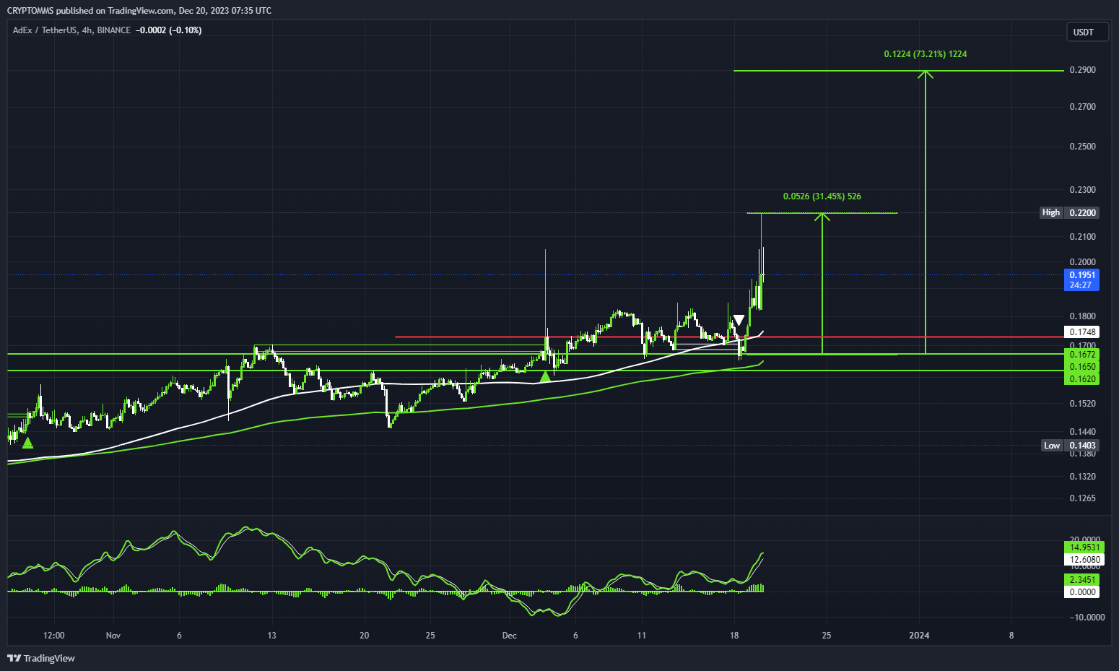Click the 18 date label on the time axis
This screenshot has height=671, width=1119.
(734, 636)
